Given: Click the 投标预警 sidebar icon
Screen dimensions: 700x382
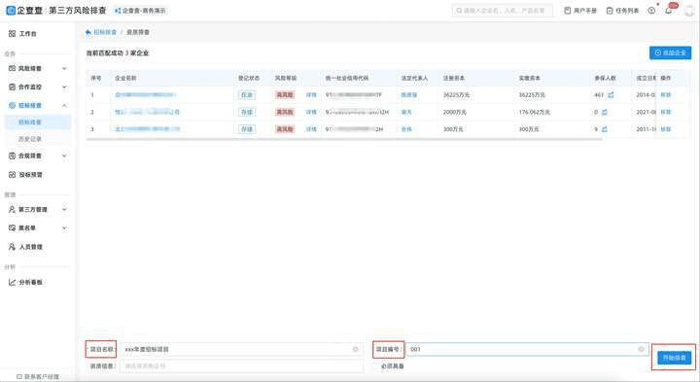Looking at the screenshot, I should pyautogui.click(x=12, y=175).
